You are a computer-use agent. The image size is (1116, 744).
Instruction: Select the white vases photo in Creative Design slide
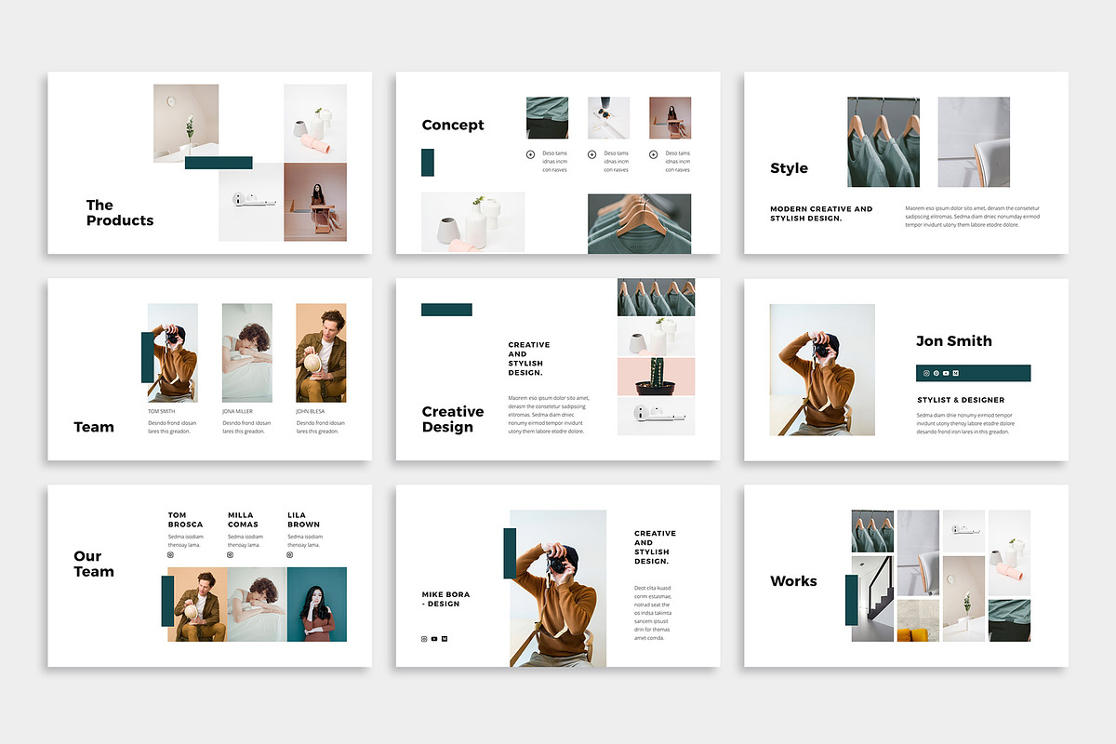656,337
